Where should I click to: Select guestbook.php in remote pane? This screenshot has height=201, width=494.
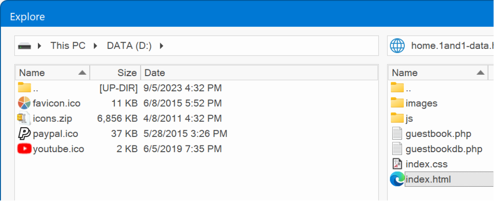click(x=438, y=134)
